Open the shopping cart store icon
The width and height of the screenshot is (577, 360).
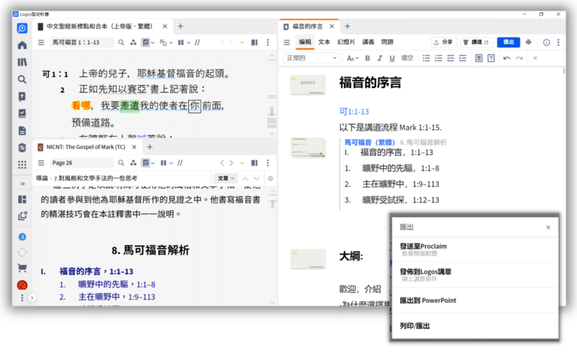[22, 268]
